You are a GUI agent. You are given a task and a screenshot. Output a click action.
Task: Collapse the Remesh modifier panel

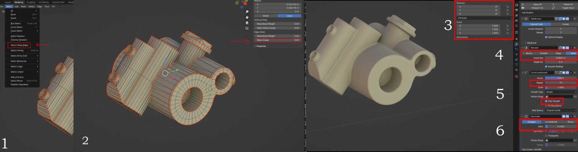[523, 48]
